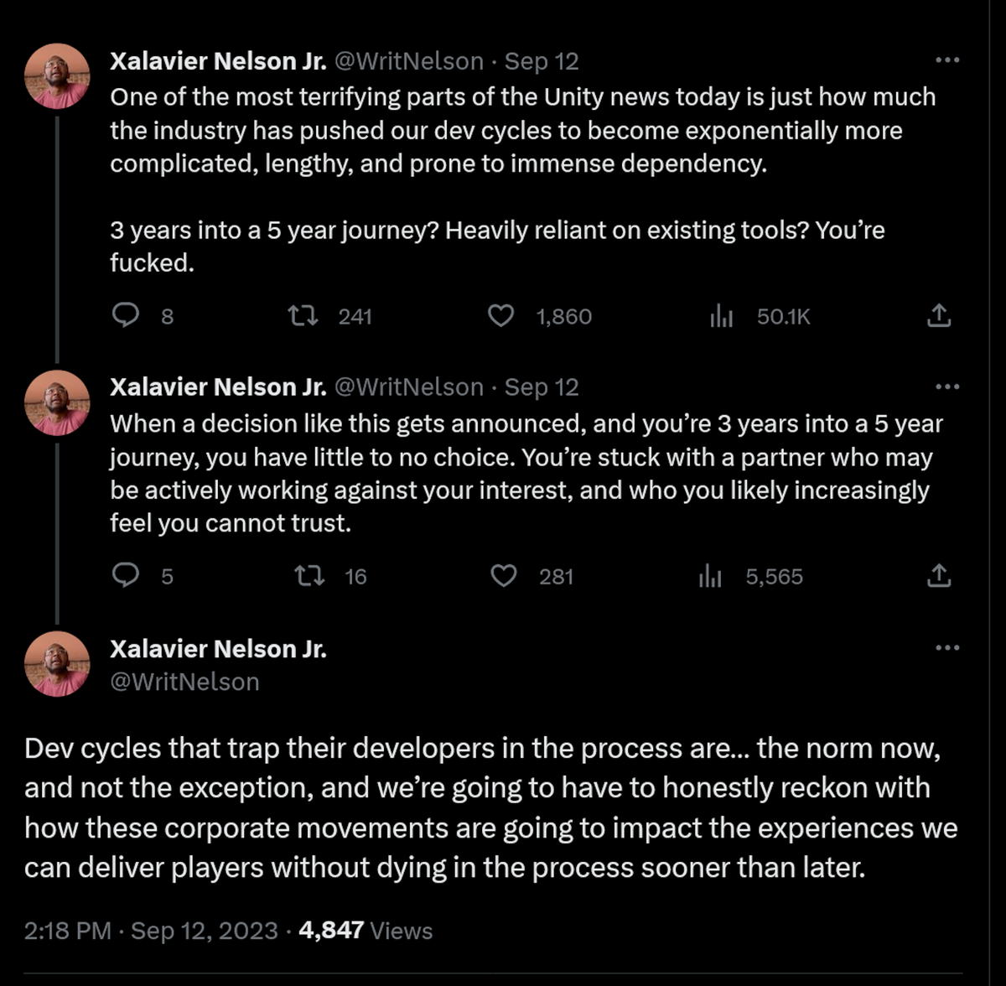The height and width of the screenshot is (986, 1006).
Task: Open the more options menu on the second tweet
Action: tap(946, 386)
